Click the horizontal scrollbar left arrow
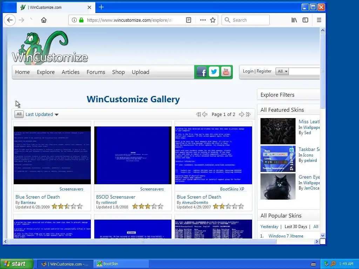Screen dimensions: 359x269 point(5,241)
